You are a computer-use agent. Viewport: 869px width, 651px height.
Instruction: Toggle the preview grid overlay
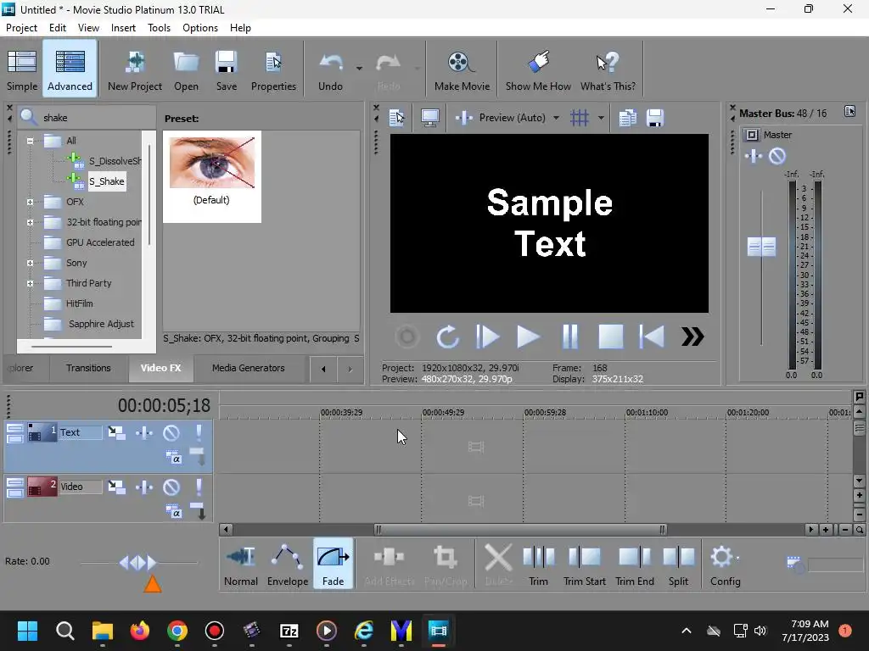[x=579, y=118]
